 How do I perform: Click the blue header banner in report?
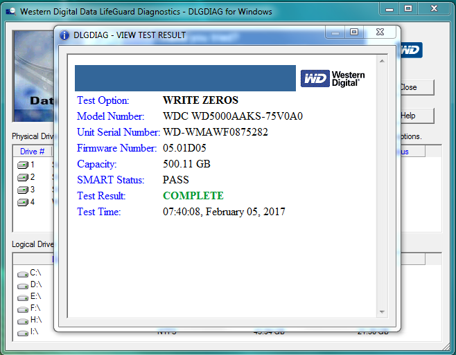[185, 78]
